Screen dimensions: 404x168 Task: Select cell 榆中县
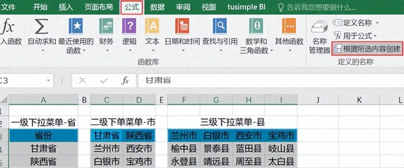[x=184, y=149]
